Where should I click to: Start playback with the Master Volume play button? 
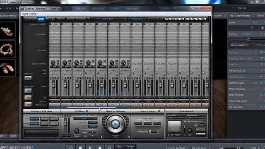point(116,124)
